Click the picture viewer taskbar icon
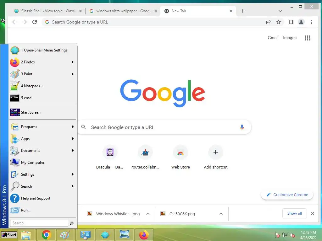The image size is (322, 241). [x=124, y=235]
